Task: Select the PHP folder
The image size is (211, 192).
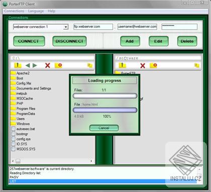Action: point(17,104)
